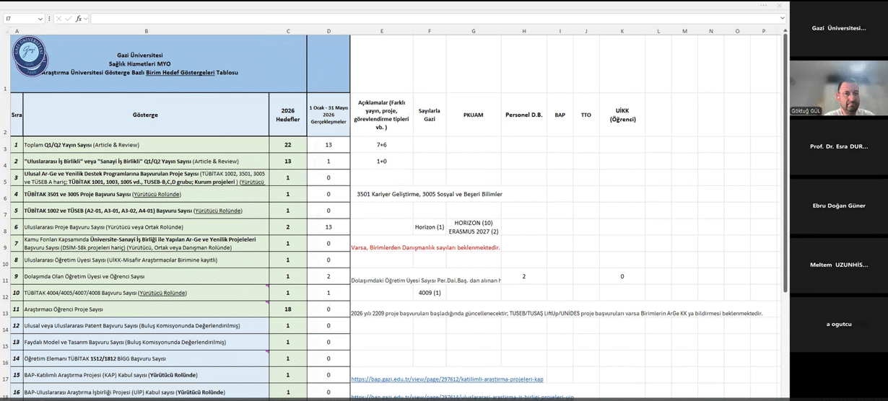Open the Name Box dropdown arrow

tap(40, 19)
